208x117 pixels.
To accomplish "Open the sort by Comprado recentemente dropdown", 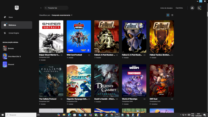I will (x=62, y=15).
